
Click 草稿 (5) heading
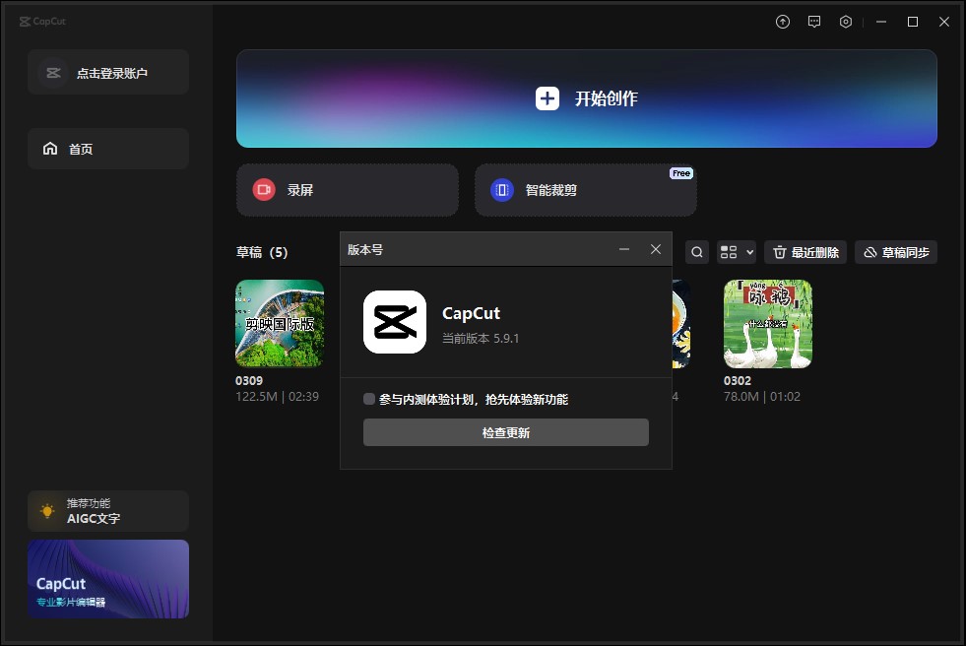(262, 252)
